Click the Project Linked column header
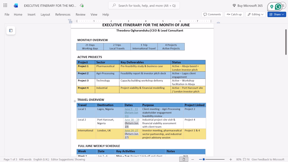This screenshot has height=162, width=288. tap(195, 105)
